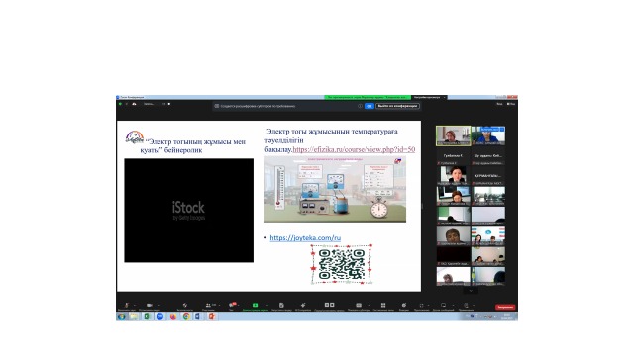Viewport: 634px width, 356px height.
Task: Expand the arrow beside the microphone button
Action: (x=135, y=305)
